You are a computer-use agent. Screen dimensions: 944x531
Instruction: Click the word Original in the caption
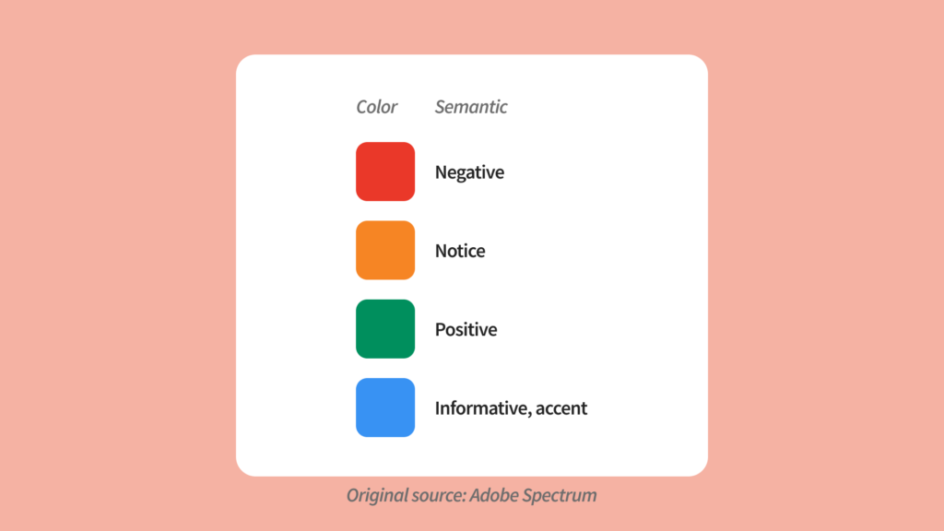pos(376,496)
